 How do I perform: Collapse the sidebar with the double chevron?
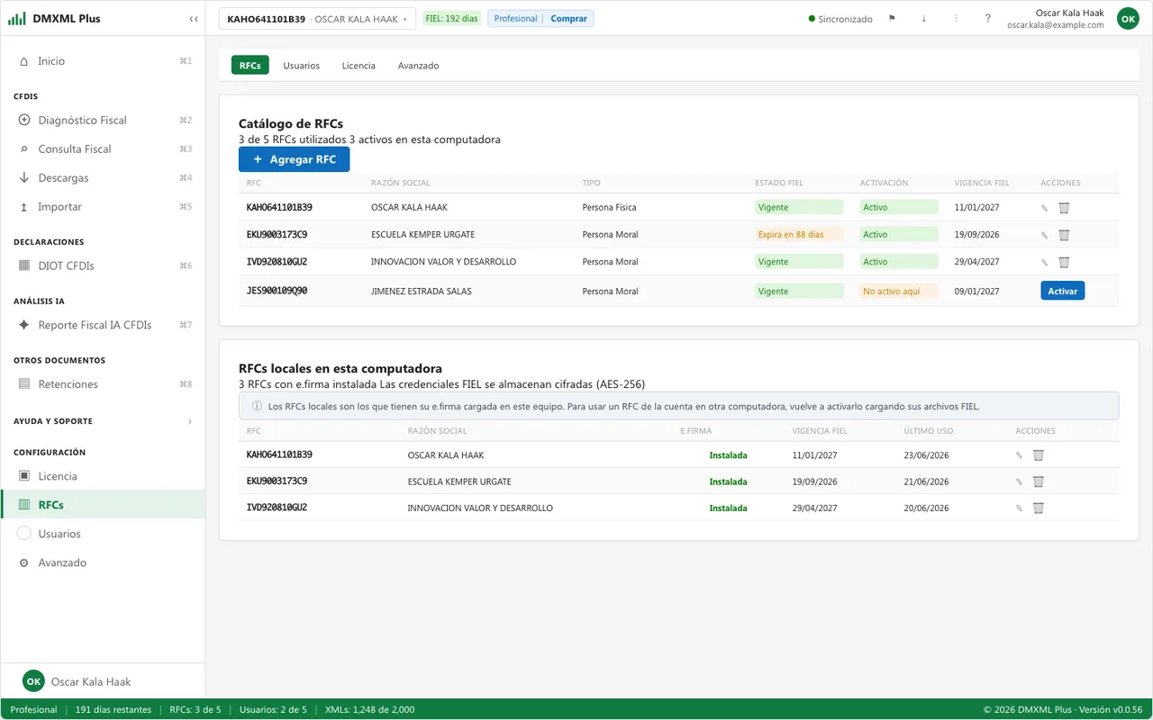pos(194,18)
